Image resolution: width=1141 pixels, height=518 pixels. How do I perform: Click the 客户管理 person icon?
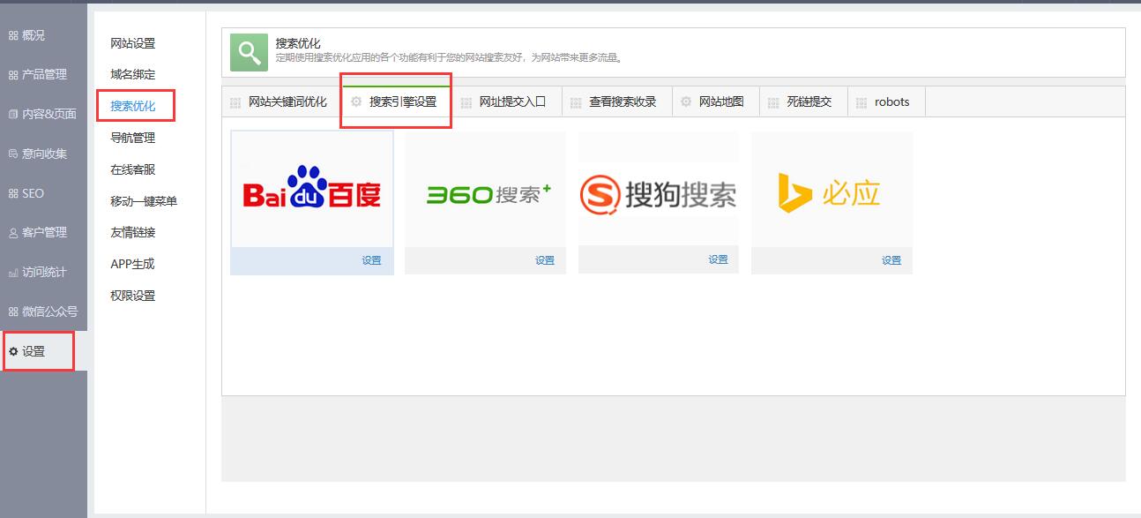pos(13,233)
